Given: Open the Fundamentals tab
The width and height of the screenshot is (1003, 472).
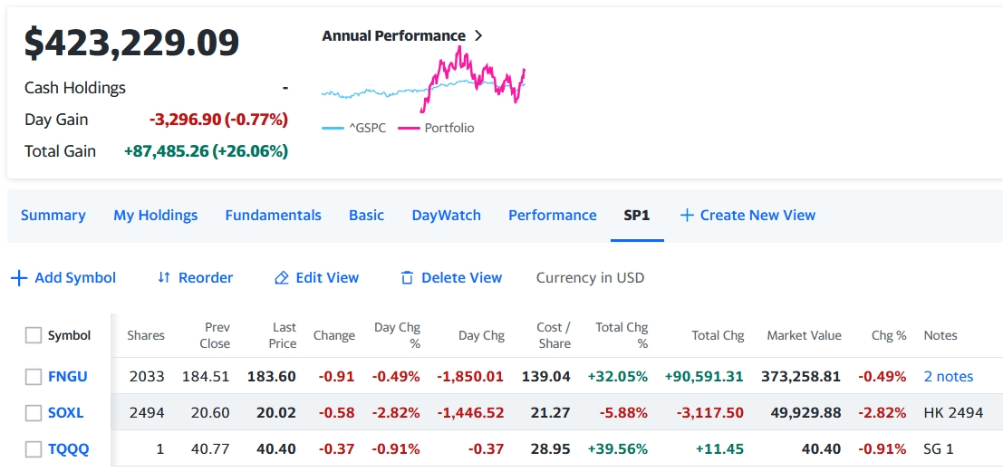Looking at the screenshot, I should (x=273, y=216).
